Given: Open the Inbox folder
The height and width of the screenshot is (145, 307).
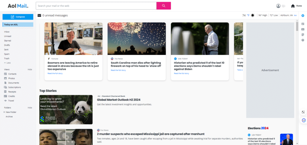Looking at the screenshot, I should pyautogui.click(x=7, y=32).
